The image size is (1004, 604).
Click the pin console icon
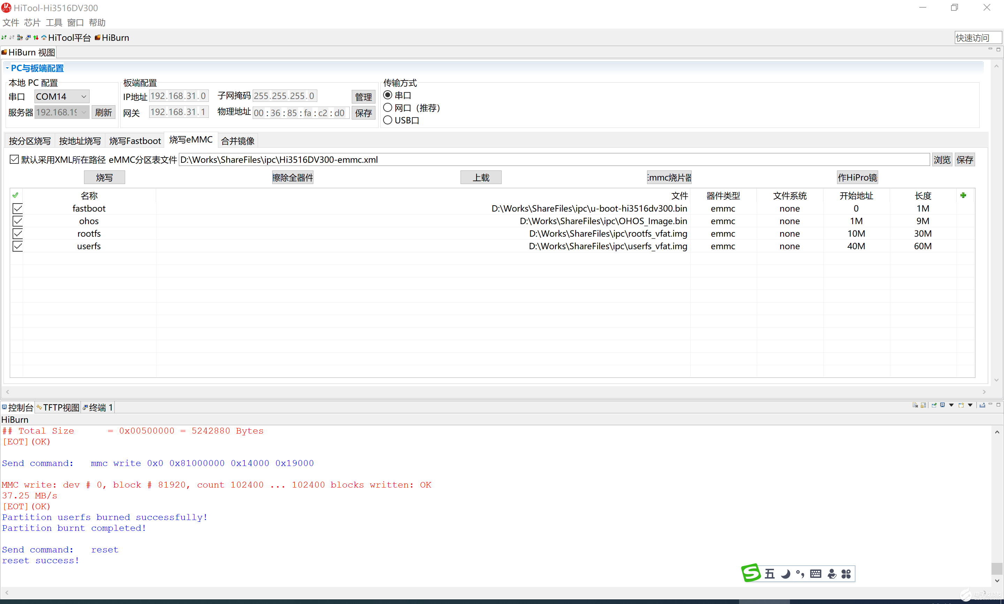pos(934,405)
